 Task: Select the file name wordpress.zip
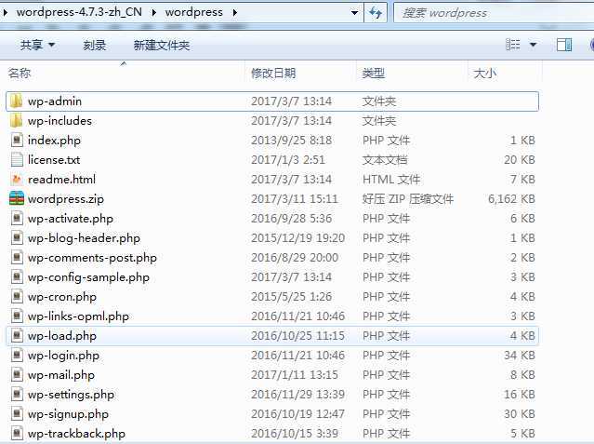pos(66,199)
